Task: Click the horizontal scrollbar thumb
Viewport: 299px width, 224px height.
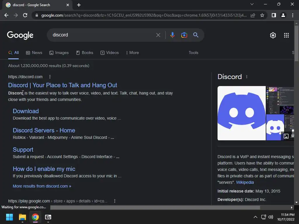Action: (155, 207)
